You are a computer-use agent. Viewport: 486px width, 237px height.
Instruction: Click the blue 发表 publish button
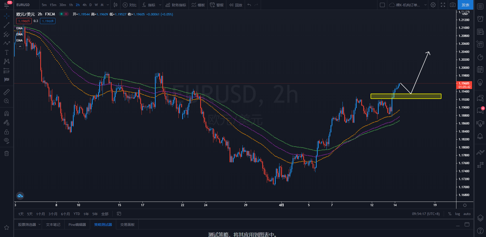pyautogui.click(x=465, y=5)
